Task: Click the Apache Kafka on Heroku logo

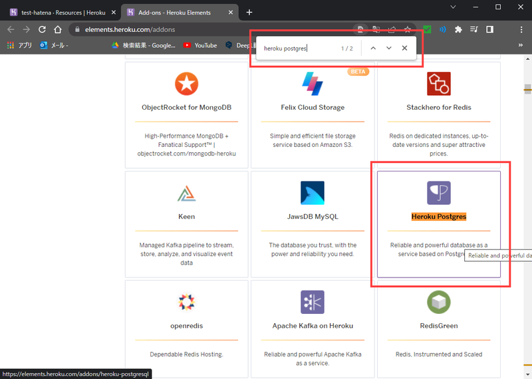Action: (x=313, y=302)
